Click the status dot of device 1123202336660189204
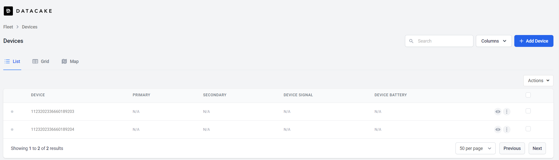 click(12, 130)
